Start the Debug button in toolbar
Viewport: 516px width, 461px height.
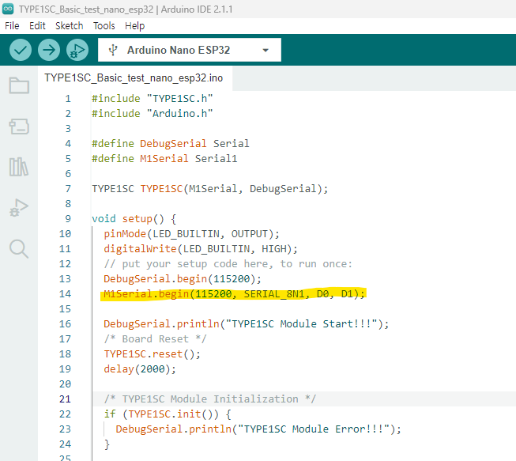(x=77, y=50)
